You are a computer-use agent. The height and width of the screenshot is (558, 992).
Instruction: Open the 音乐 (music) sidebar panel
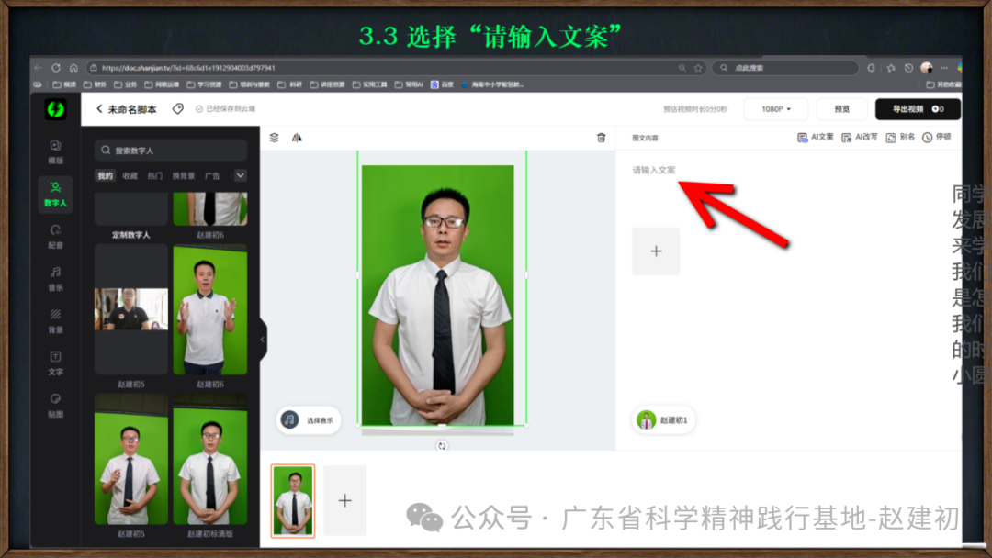pos(55,278)
